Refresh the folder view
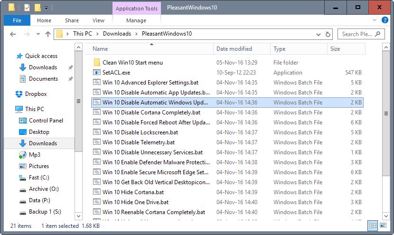The height and width of the screenshot is (235, 394). (328, 34)
